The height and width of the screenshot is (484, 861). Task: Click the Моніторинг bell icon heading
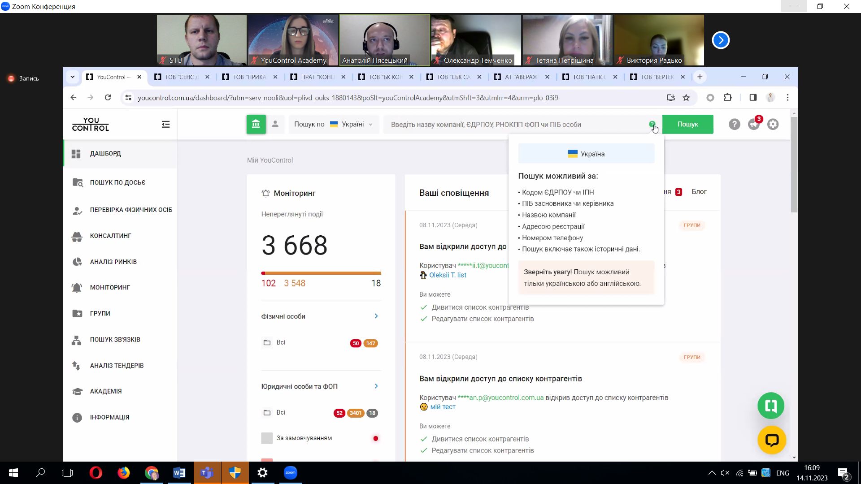click(265, 193)
